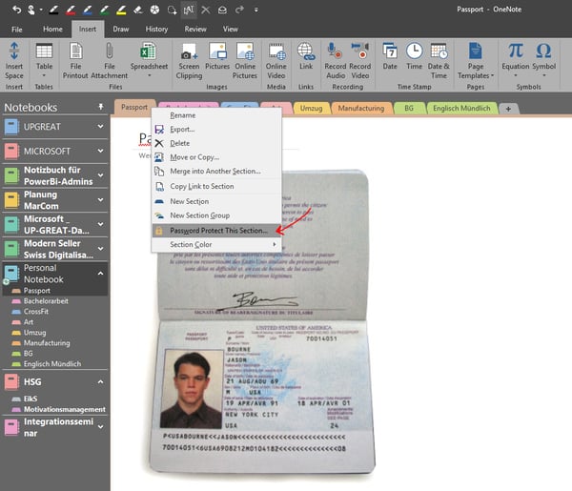The width and height of the screenshot is (572, 491).
Task: Select CrossFit section in sidebar
Action: point(36,312)
